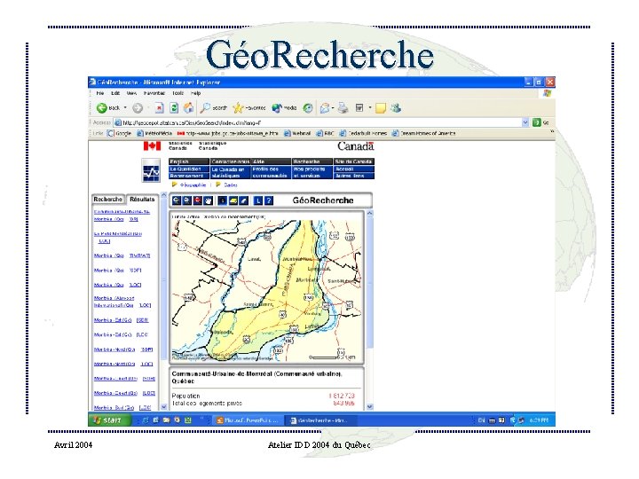Click map frame scroll up arrow

click(x=369, y=213)
